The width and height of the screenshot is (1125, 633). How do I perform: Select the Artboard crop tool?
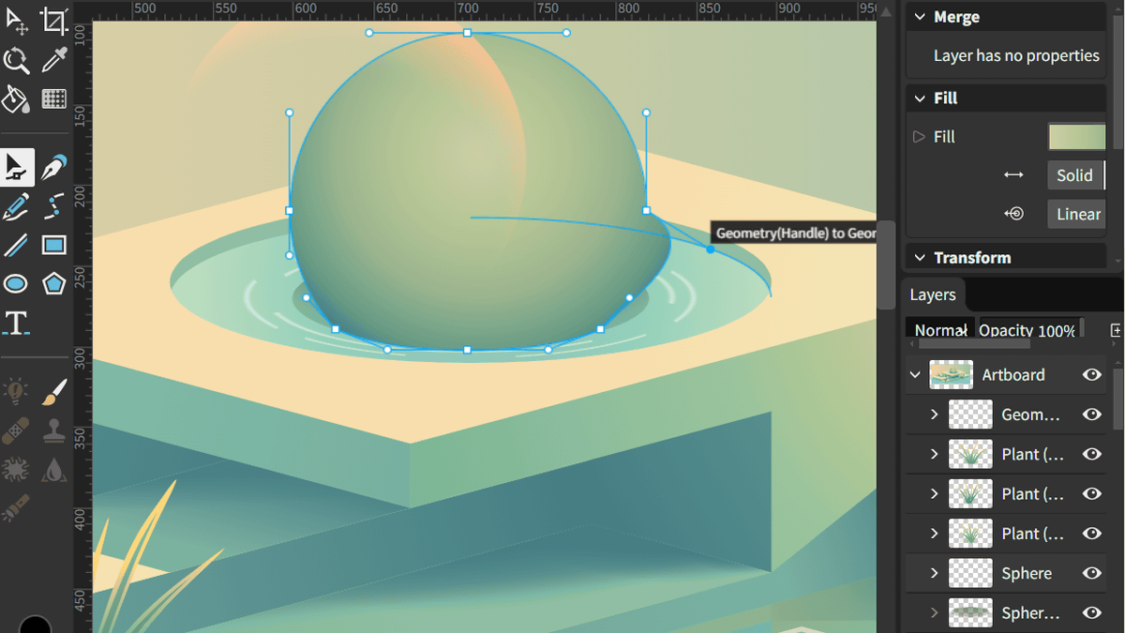[54, 22]
